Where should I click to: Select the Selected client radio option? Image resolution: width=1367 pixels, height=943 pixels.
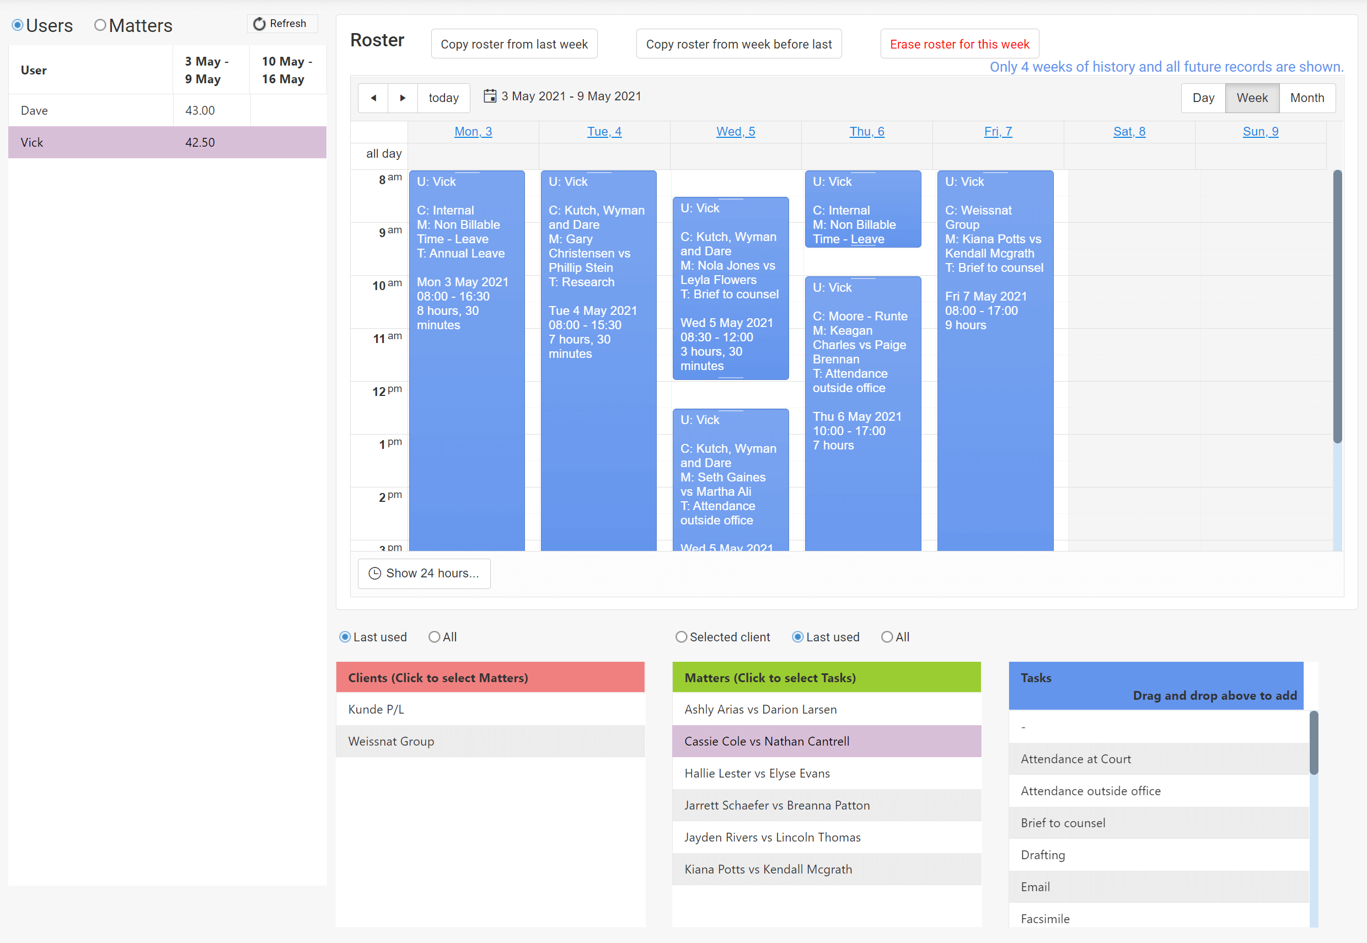(681, 637)
